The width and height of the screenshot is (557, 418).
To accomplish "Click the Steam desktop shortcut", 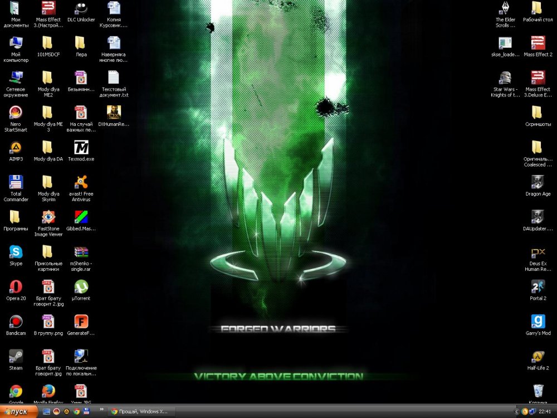I will 16,359.
